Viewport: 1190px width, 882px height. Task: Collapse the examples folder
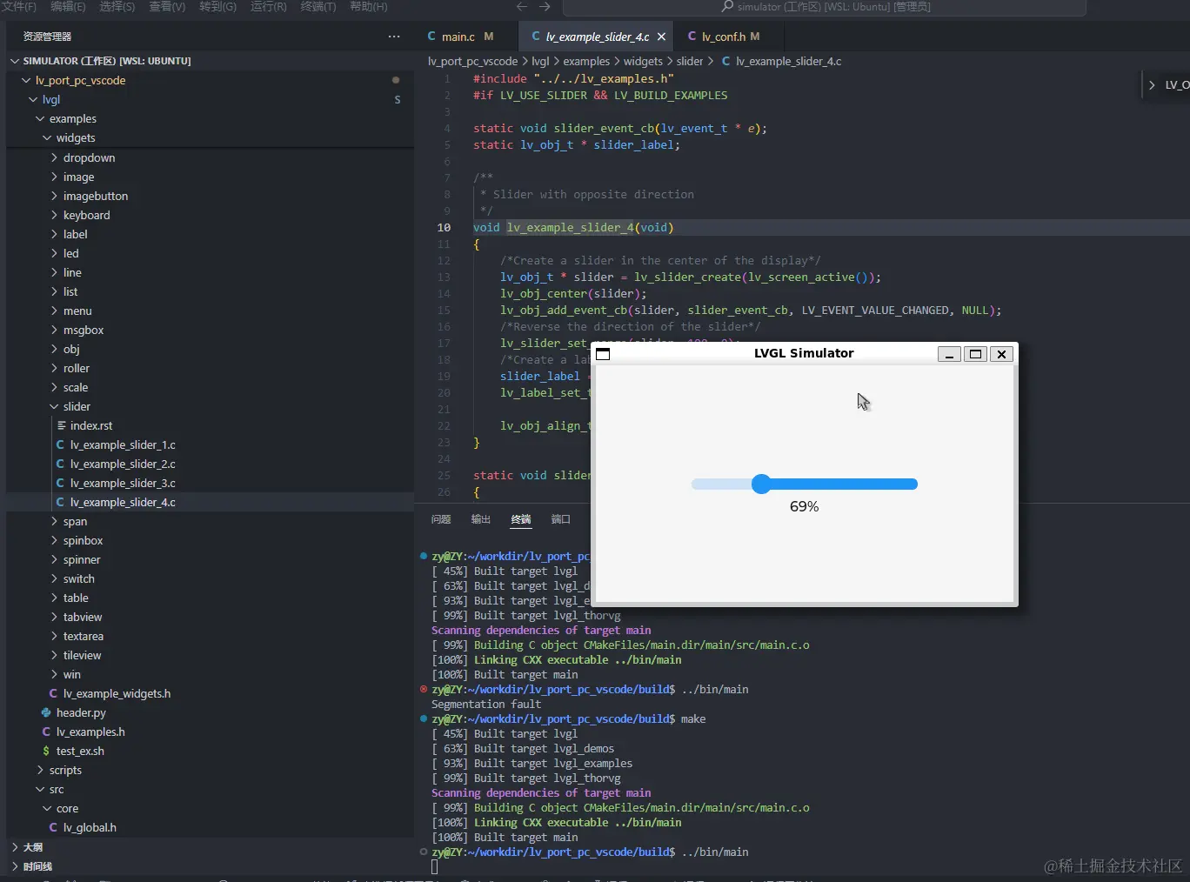pyautogui.click(x=40, y=118)
